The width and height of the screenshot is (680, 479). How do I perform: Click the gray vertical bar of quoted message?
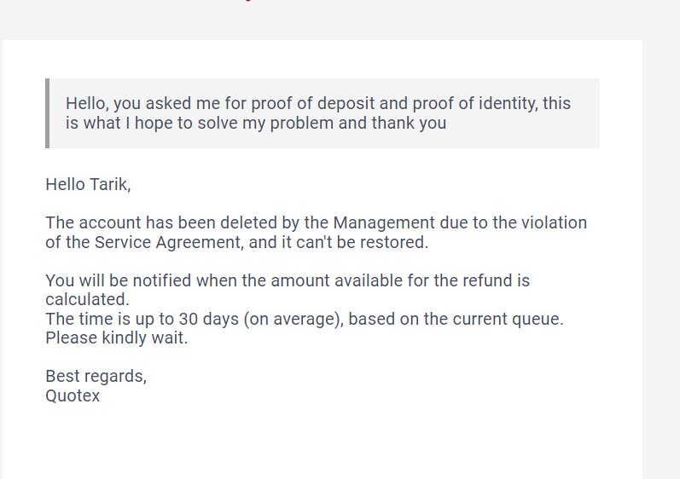(47, 113)
